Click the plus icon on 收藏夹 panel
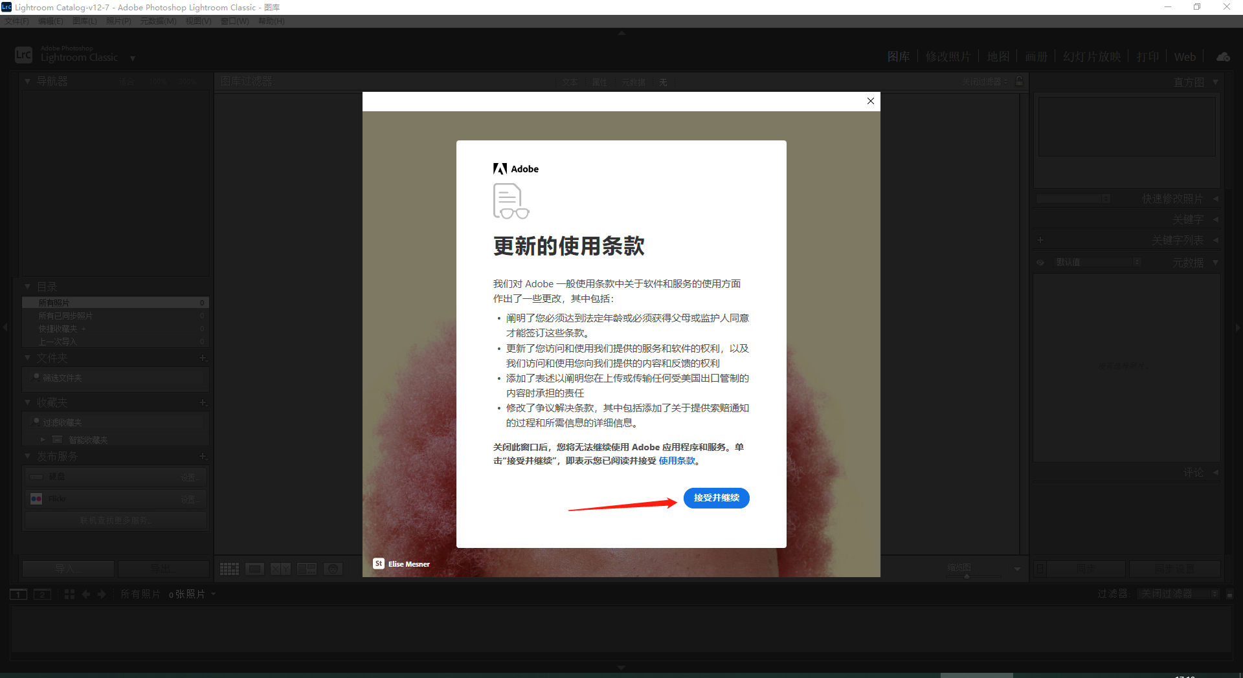The image size is (1243, 678). (203, 402)
